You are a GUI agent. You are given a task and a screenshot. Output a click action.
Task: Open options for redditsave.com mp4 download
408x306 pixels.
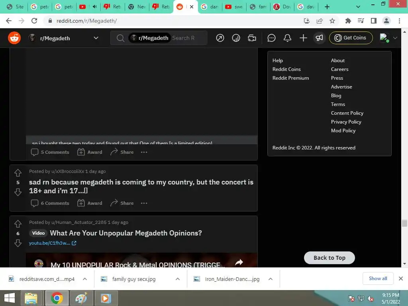tap(85, 279)
